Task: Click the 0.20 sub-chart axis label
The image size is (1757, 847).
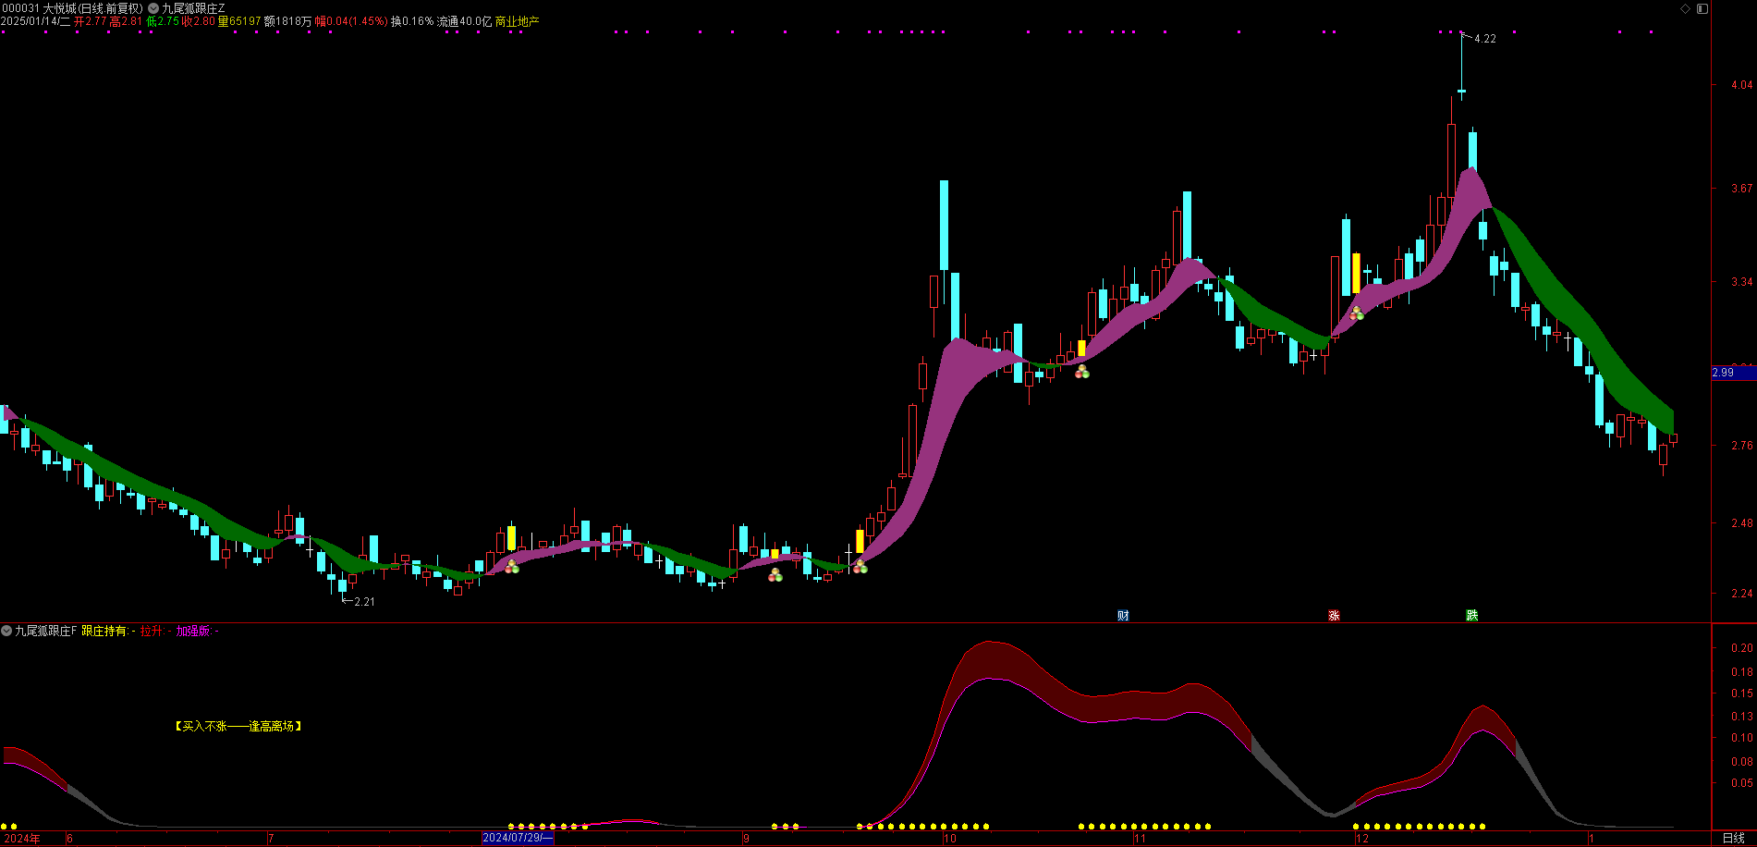Action: [x=1741, y=648]
